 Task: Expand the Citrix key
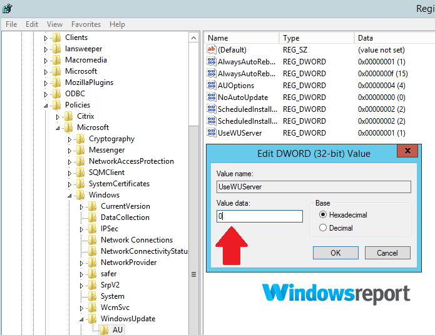tap(58, 117)
